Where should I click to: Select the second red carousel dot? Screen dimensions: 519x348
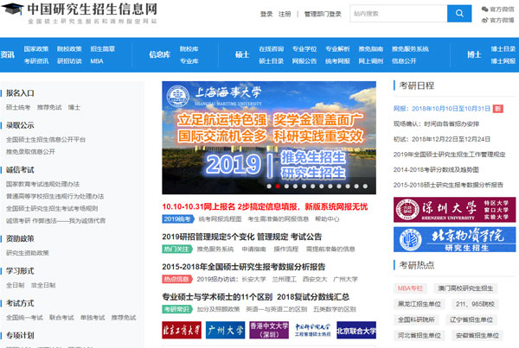(x=278, y=187)
